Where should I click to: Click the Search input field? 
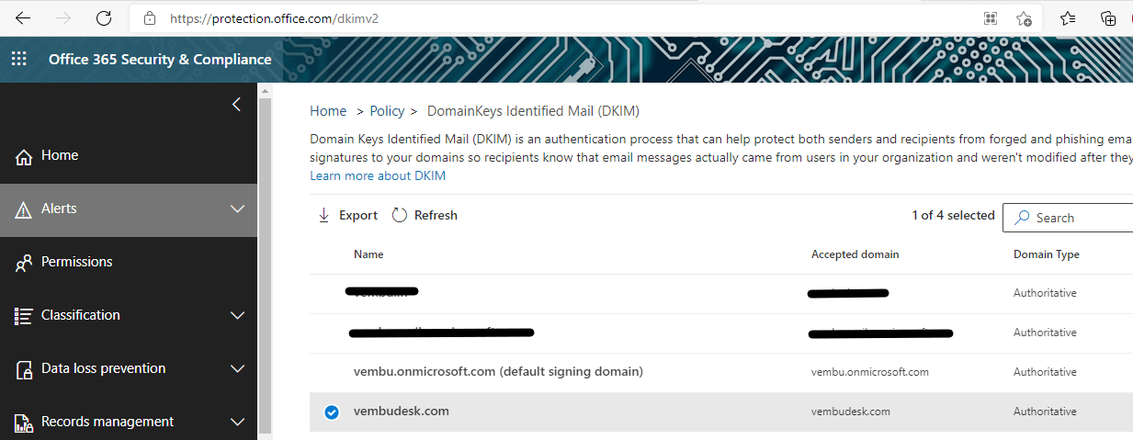1068,218
